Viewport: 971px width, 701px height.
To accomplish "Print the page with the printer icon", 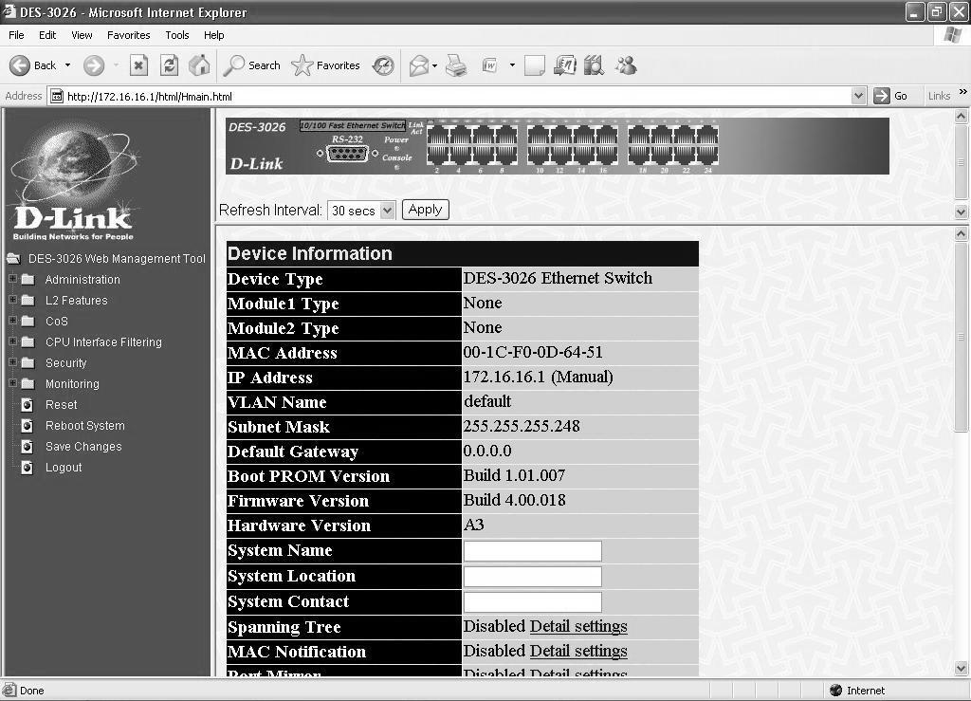I will (x=456, y=65).
